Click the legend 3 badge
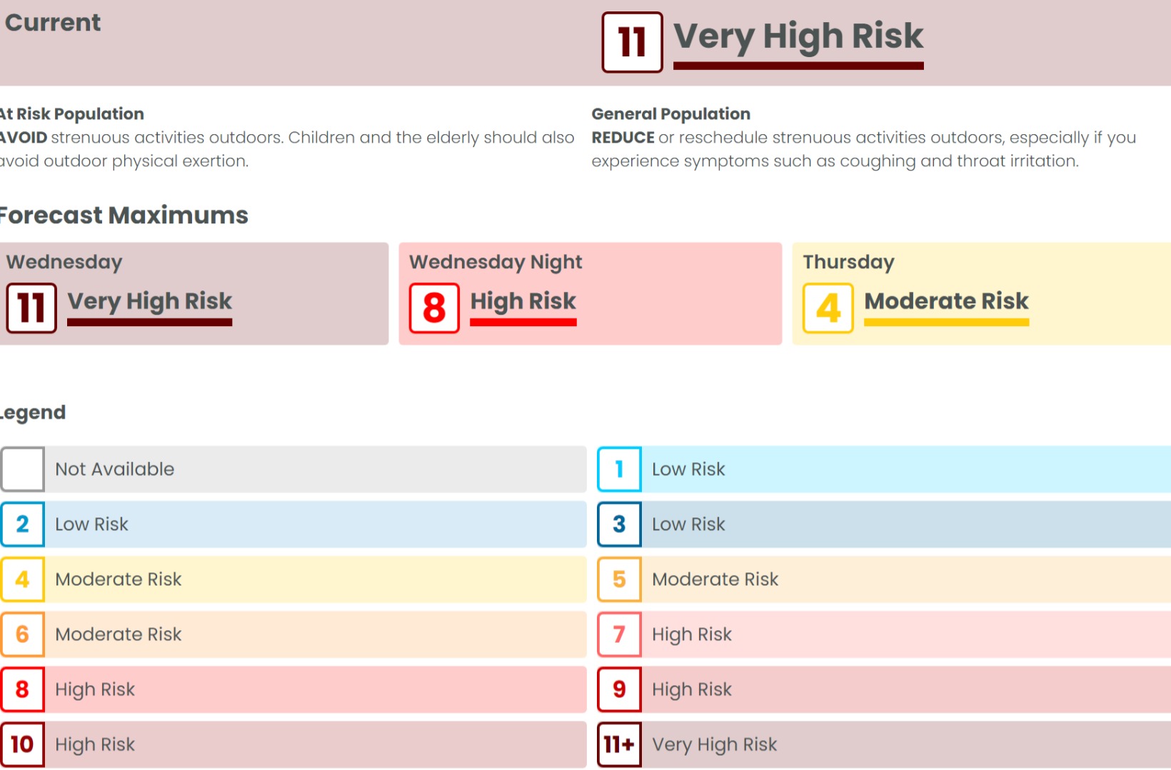1171x770 pixels. click(619, 525)
